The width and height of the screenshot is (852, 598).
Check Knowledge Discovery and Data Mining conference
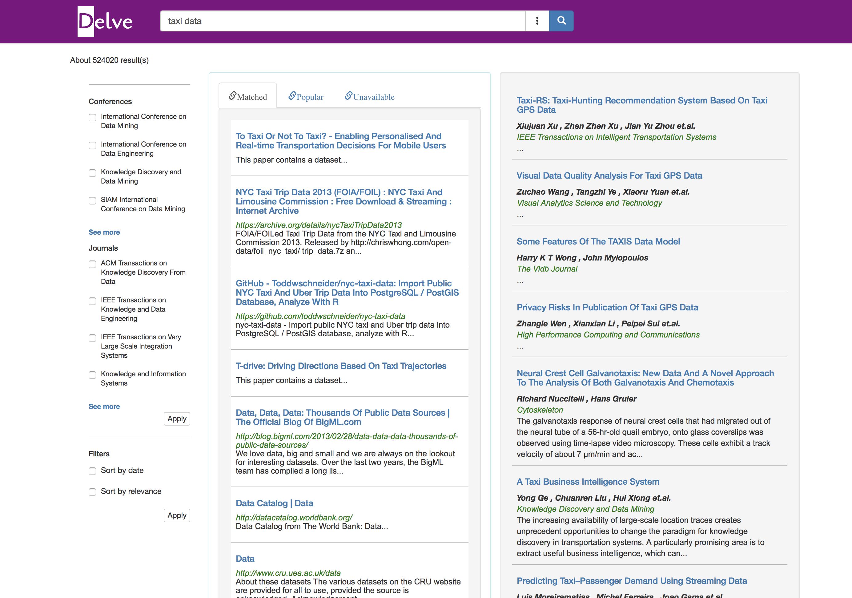[92, 173]
